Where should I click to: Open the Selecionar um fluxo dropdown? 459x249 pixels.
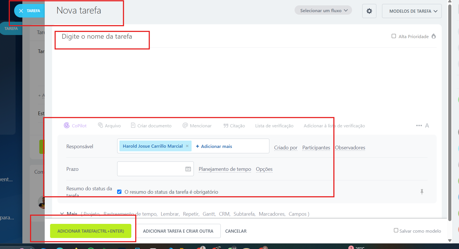click(x=323, y=10)
